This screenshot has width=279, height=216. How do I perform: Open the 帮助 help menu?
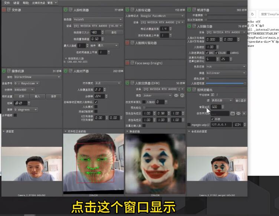click(x=26, y=3)
